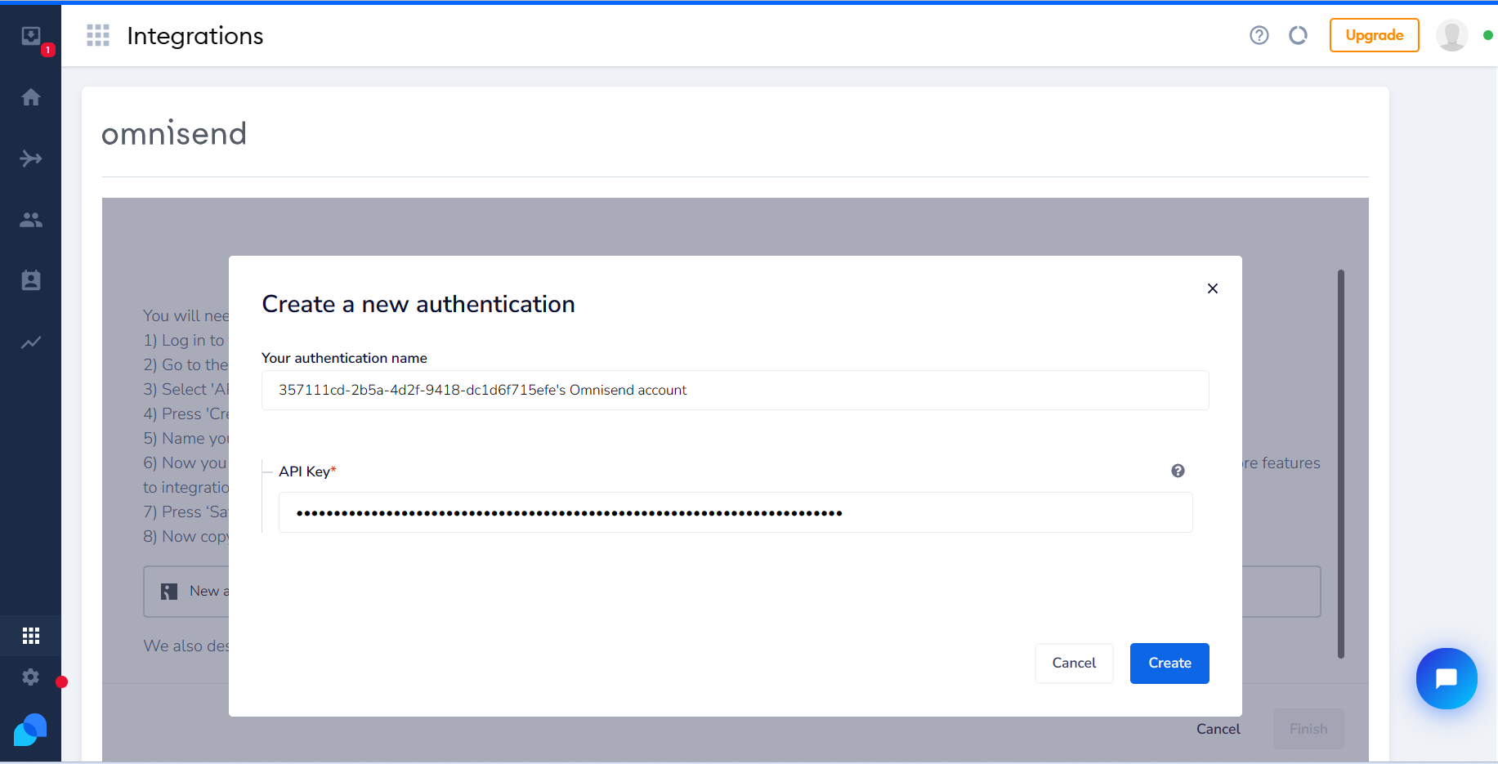
Task: Select the white apps grid sidebar icon
Action: pyautogui.click(x=31, y=636)
